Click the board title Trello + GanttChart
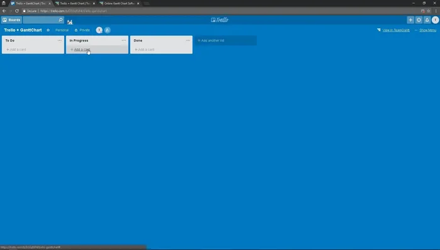 (x=23, y=30)
